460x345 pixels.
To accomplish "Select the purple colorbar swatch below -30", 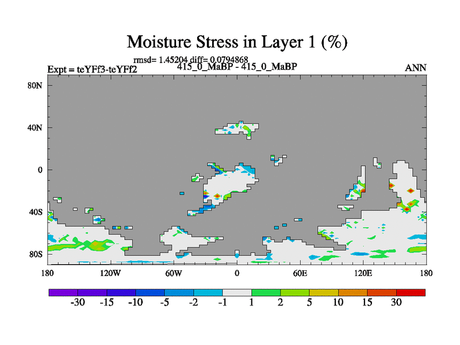I will (63, 292).
